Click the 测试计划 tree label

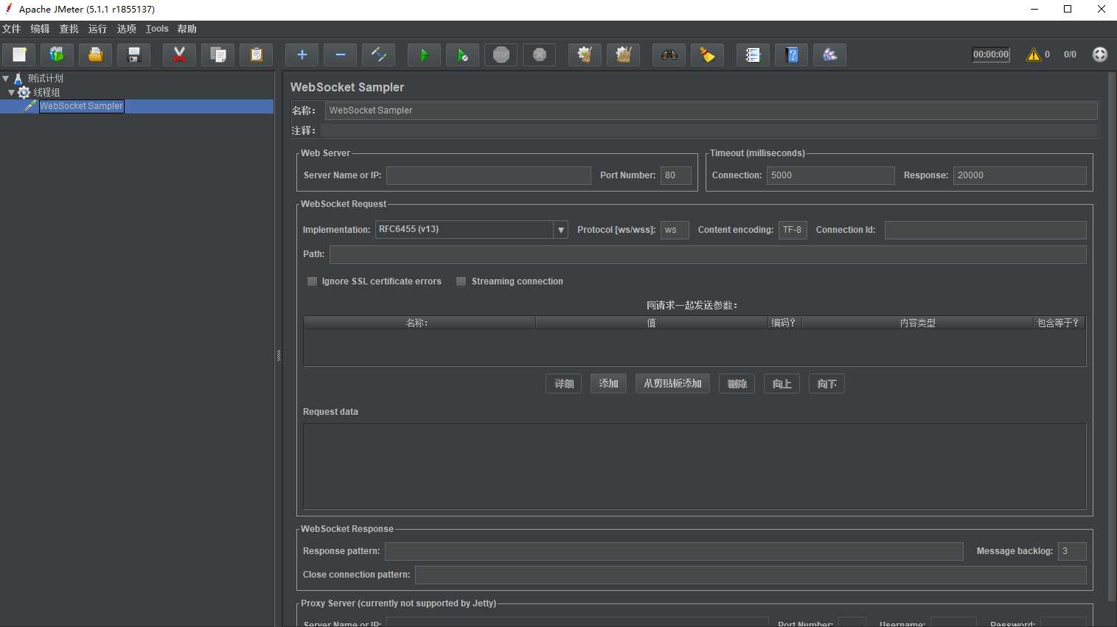pos(46,78)
